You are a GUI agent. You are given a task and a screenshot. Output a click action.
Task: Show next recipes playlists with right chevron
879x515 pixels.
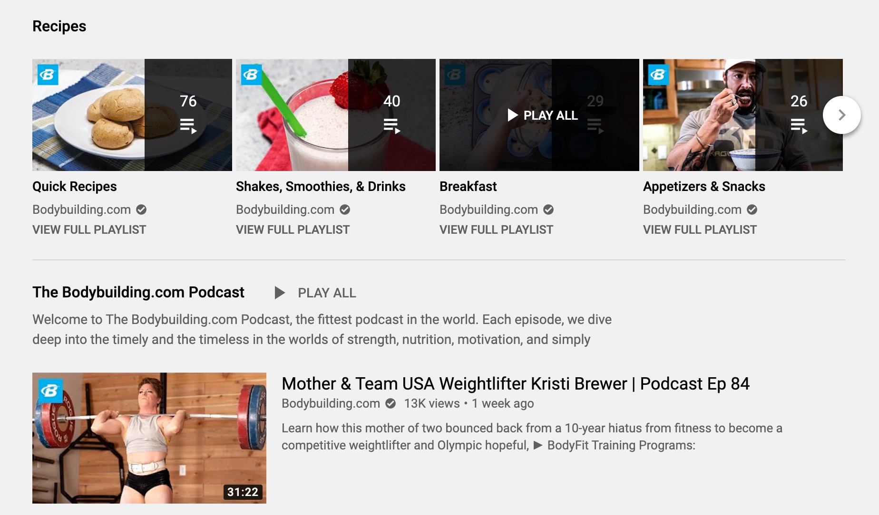pyautogui.click(x=842, y=115)
